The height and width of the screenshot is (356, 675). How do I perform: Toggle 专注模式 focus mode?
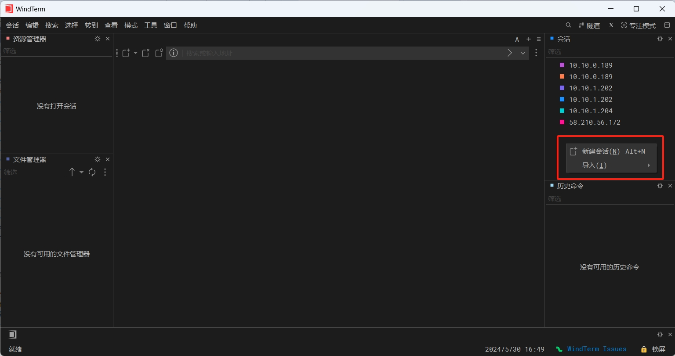[638, 25]
